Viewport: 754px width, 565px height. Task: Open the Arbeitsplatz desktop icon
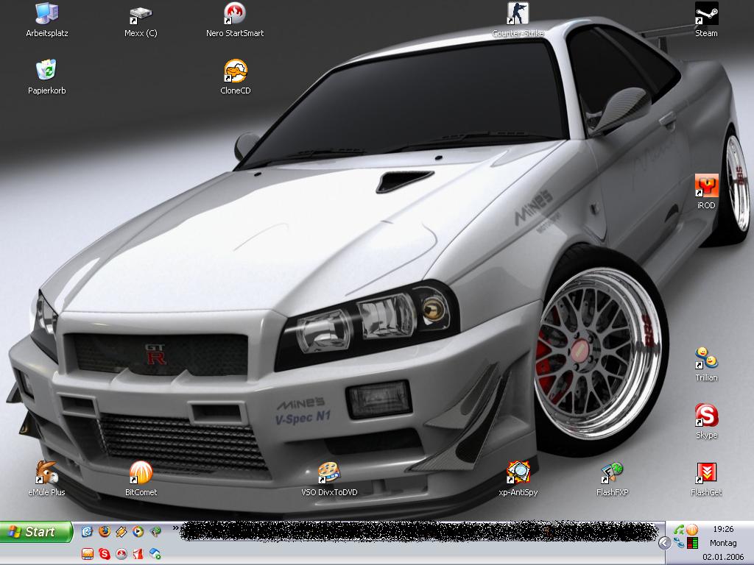click(46, 13)
